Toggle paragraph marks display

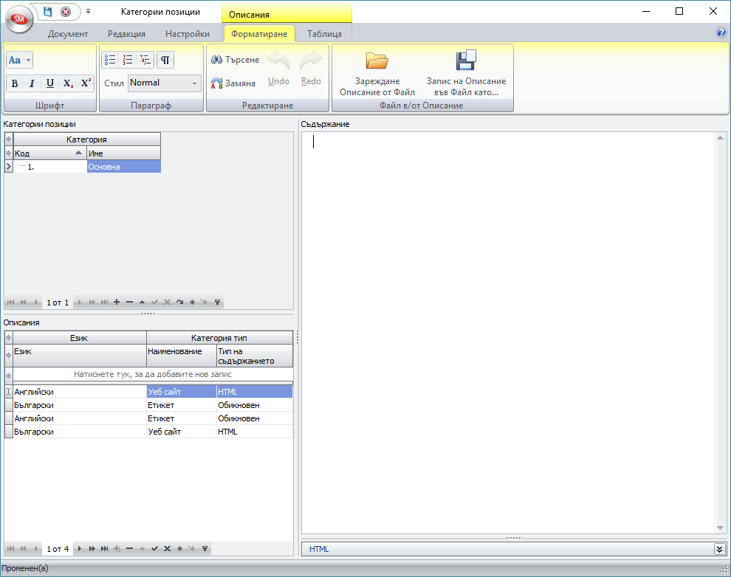[x=165, y=60]
